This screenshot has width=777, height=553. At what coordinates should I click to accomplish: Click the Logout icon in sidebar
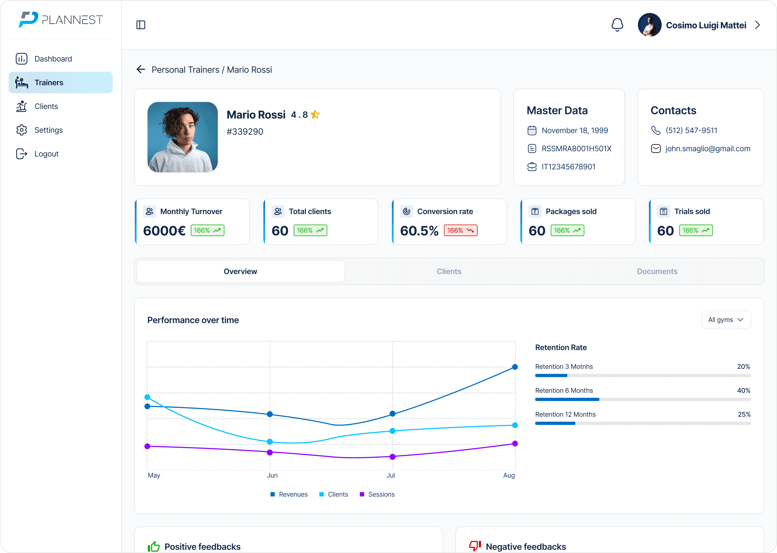click(21, 154)
